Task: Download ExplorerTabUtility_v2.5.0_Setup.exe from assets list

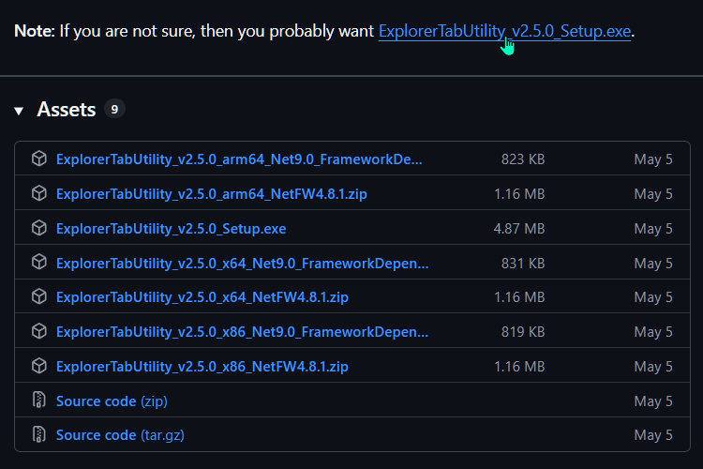Action: pyautogui.click(x=171, y=228)
